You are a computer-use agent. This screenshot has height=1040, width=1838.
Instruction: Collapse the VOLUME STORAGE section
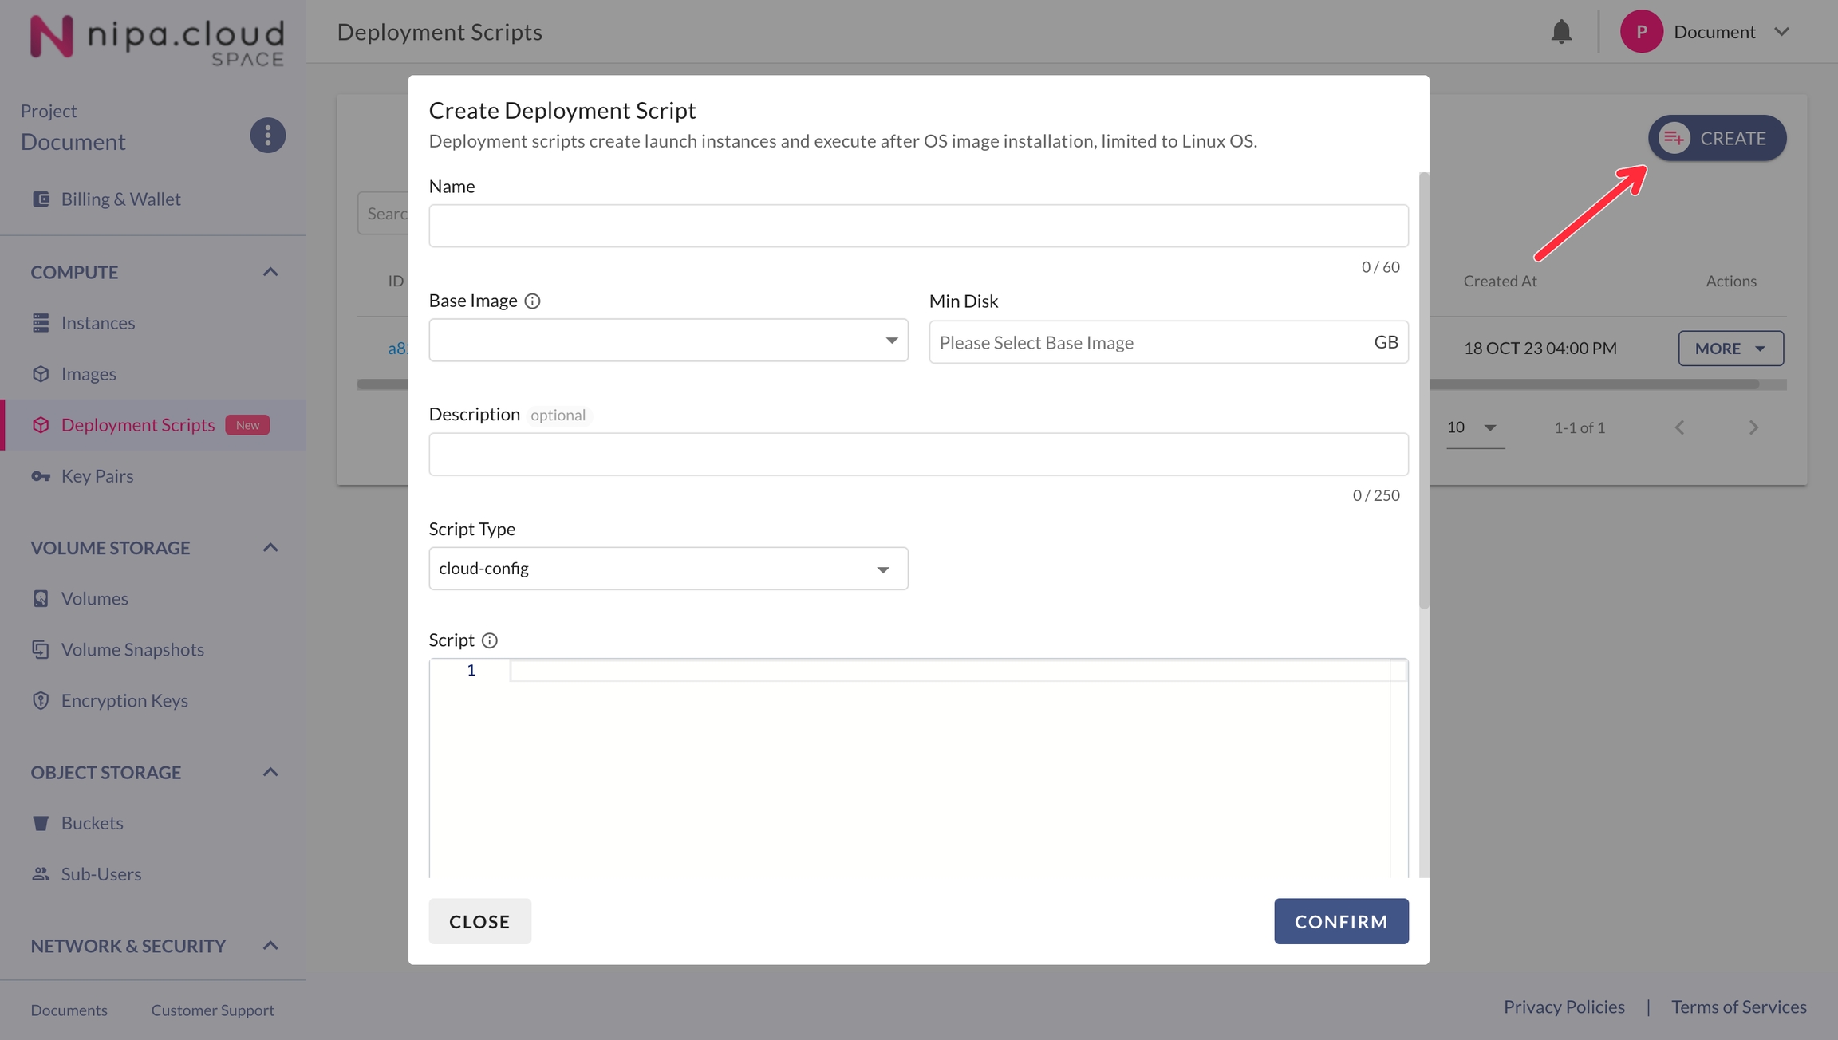click(270, 548)
